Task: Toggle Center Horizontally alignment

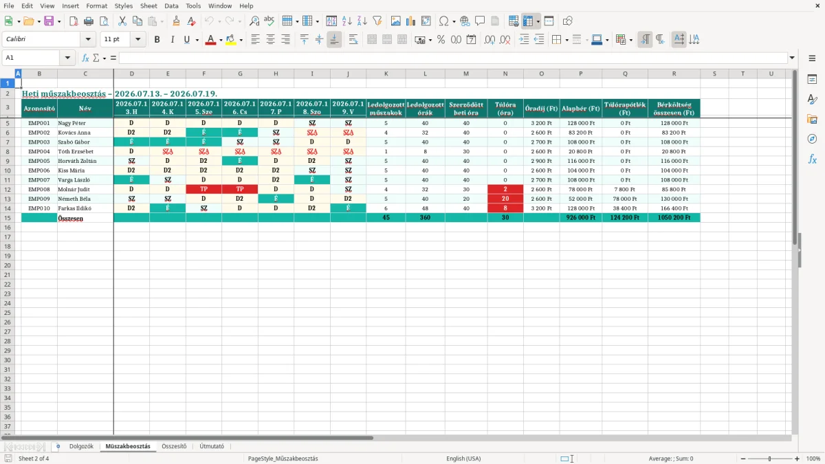Action: pyautogui.click(x=270, y=40)
